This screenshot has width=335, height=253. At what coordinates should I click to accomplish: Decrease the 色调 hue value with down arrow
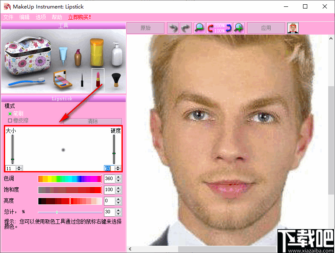point(118,181)
